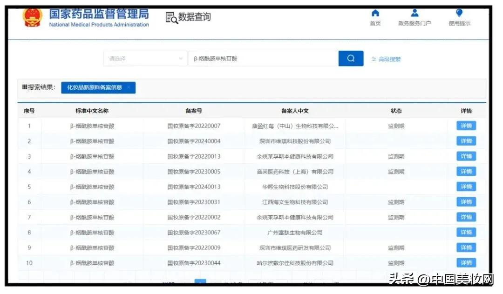The width and height of the screenshot is (503, 294).
Task: Open 详情 for filing 国妆原备字20230005
Action: click(x=466, y=171)
